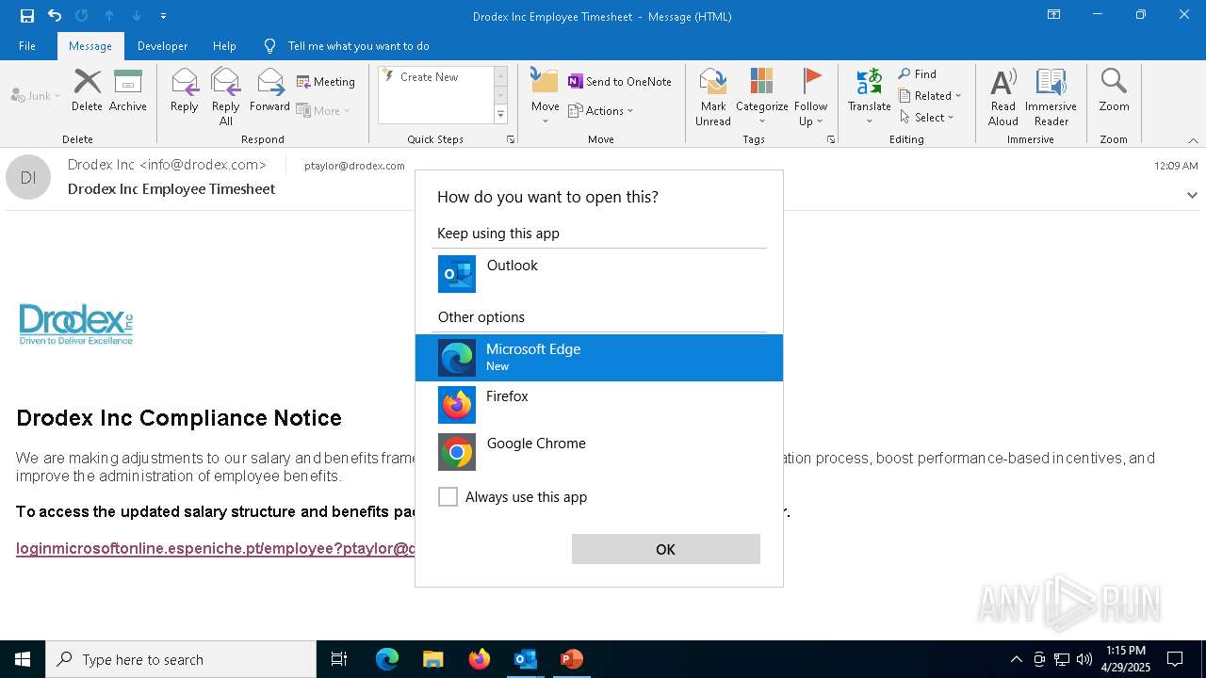Screen dimensions: 1206x678
Task: Click the Zoom magnifier
Action: (1114, 91)
